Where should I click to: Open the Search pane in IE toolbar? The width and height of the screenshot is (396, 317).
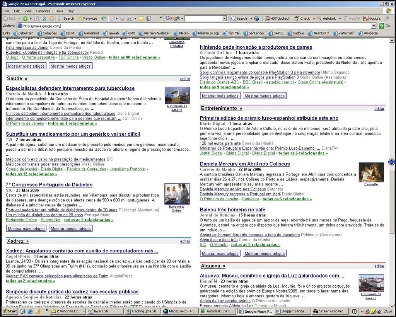66,19
